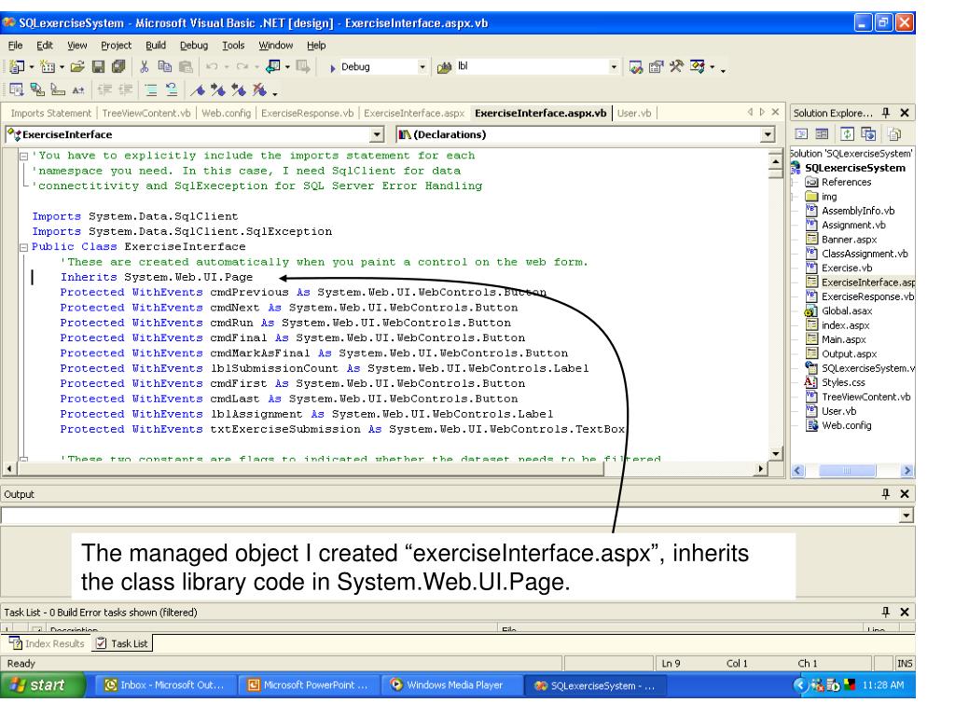Viewport: 955px width, 716px height.
Task: Click the New Project toolbar icon
Action: [x=17, y=66]
